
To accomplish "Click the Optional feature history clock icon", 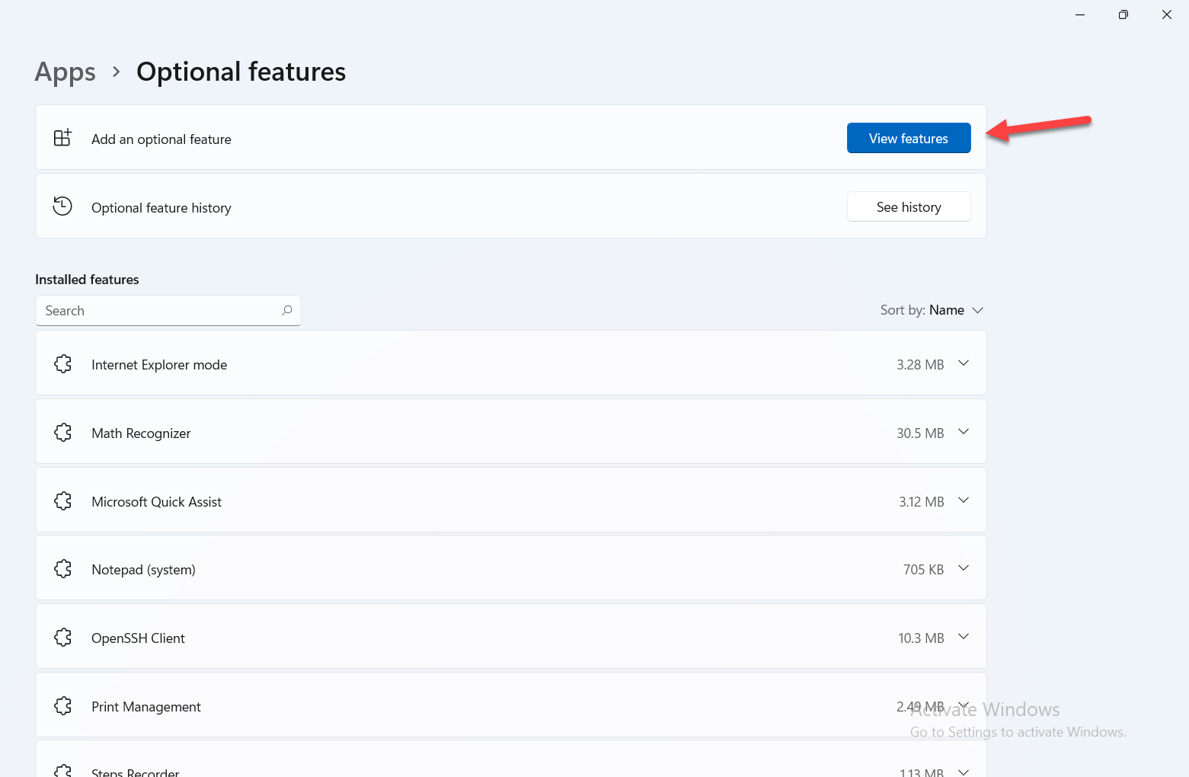I will point(62,206).
